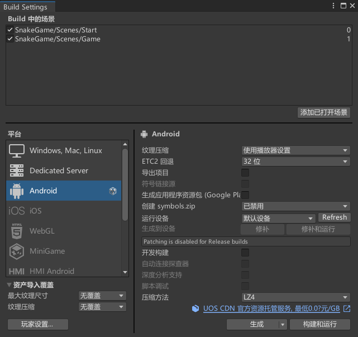Toggle the 符号链接源 checkbox
This screenshot has width=358, height=337.
[245, 184]
